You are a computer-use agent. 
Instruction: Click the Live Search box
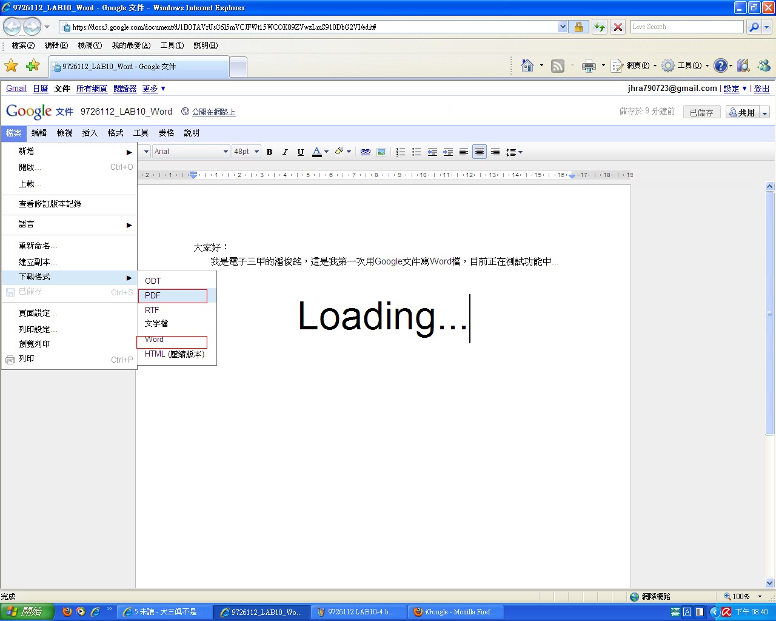[687, 27]
